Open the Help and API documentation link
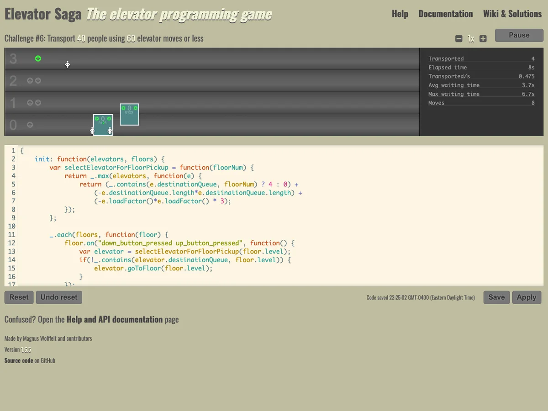Screen dimensions: 548x411 115,320
